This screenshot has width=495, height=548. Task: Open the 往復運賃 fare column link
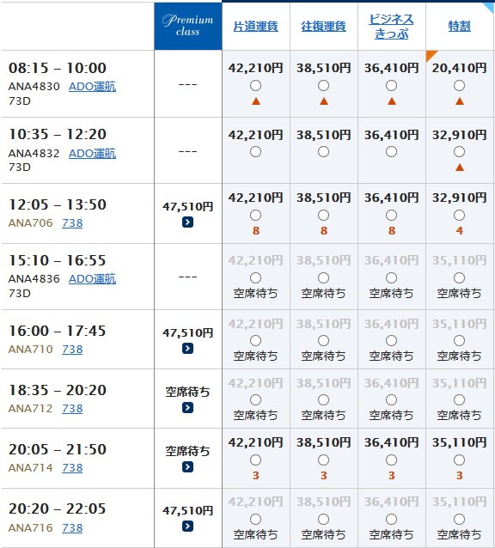(323, 27)
